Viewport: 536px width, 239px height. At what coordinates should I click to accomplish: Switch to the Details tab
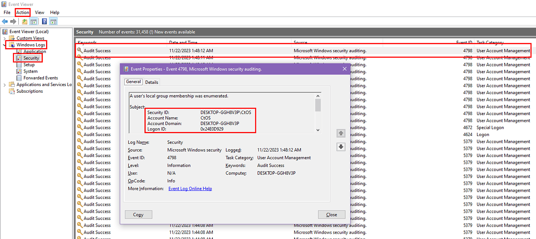click(152, 82)
